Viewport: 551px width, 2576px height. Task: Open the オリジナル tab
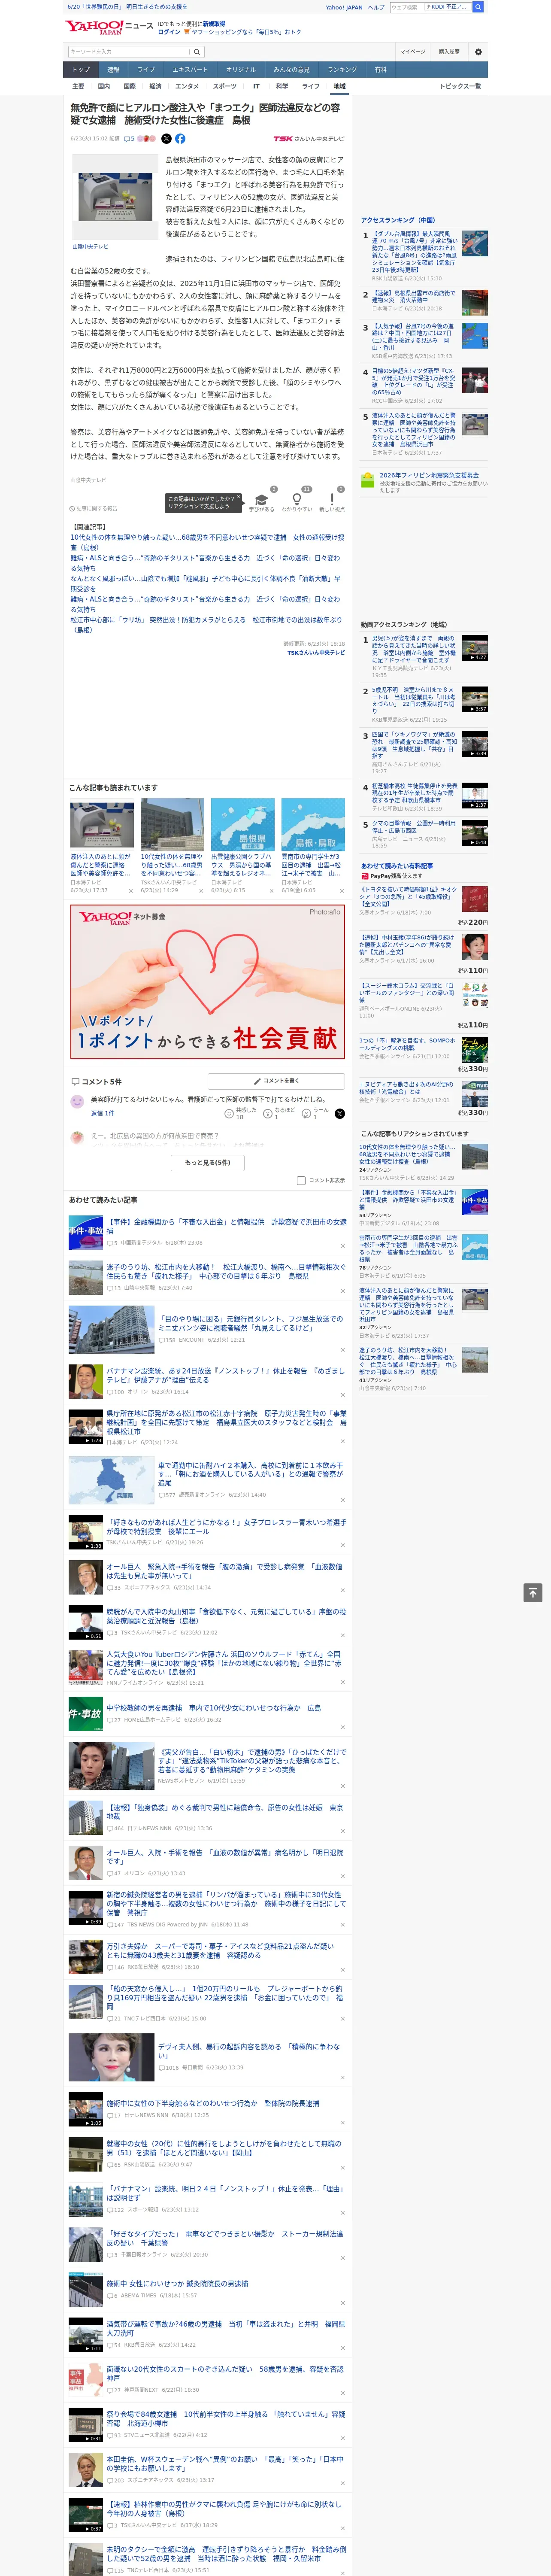(241, 70)
